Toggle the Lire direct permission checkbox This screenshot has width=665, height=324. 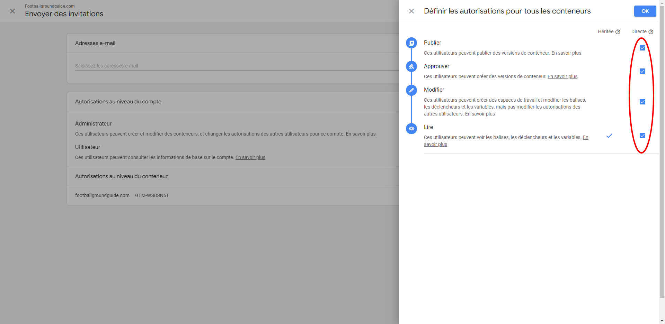click(642, 136)
